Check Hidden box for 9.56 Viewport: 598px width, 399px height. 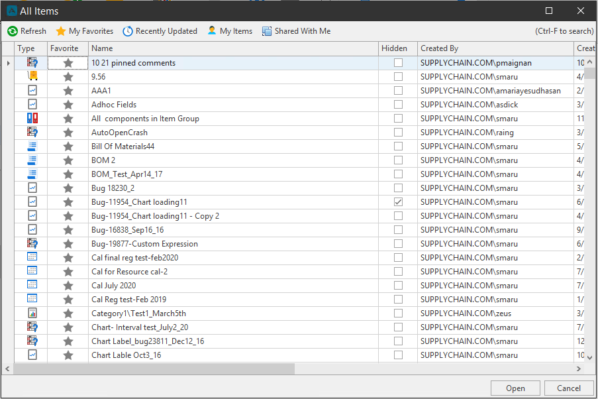point(398,77)
